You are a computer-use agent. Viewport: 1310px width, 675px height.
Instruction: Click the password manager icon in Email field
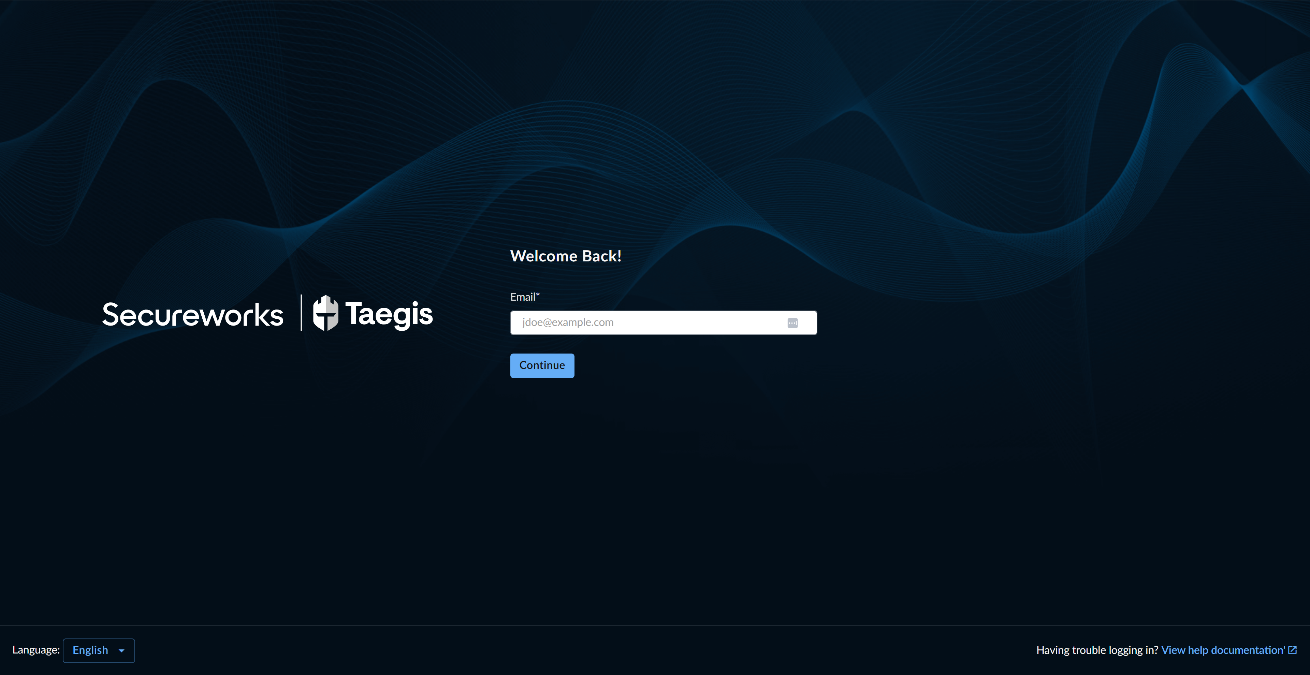coord(792,323)
